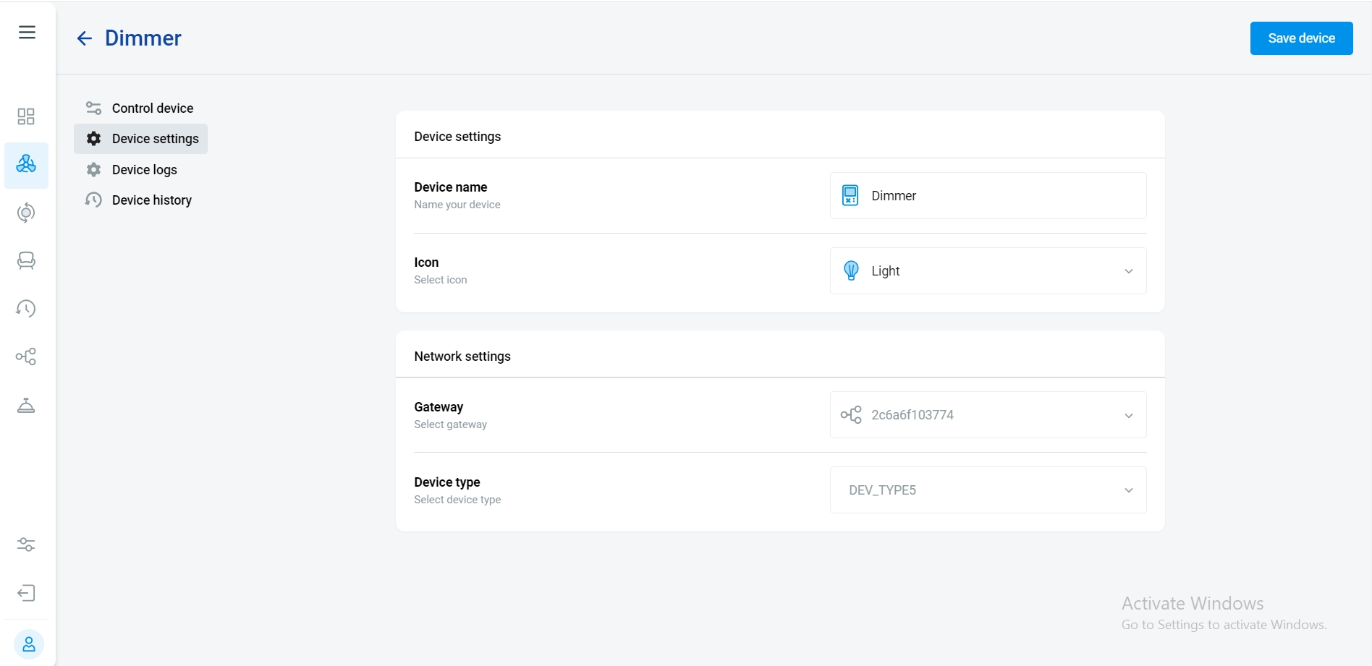Open the Light icon selection combo box
The height and width of the screenshot is (666, 1372).
(988, 270)
